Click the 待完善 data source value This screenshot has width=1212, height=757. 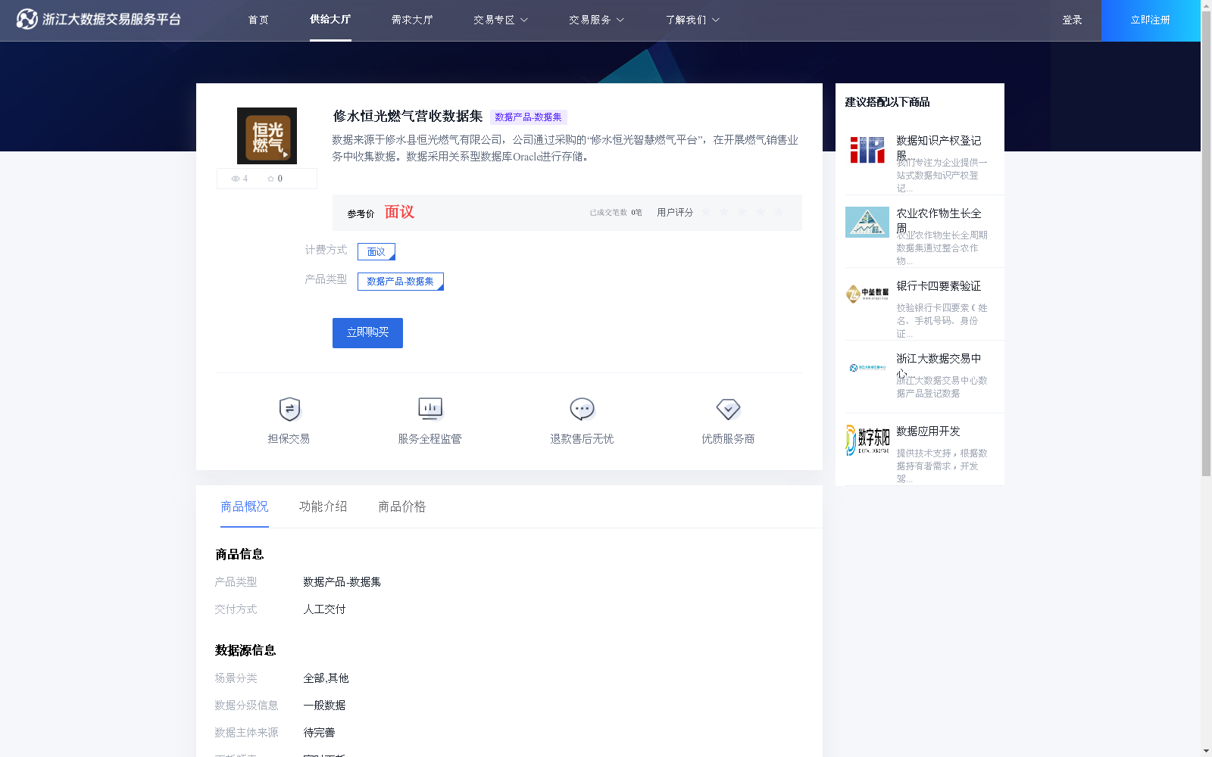tap(319, 733)
